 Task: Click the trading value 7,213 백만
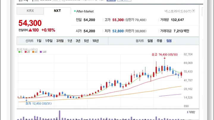point(181,31)
